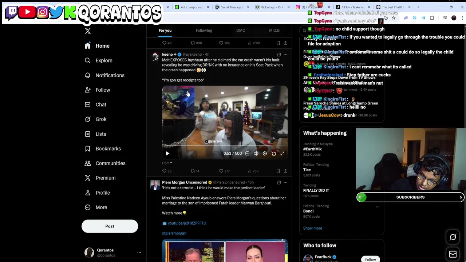Bookmark the top post with 16K likes
This screenshot has width=466, height=262.
278,43
